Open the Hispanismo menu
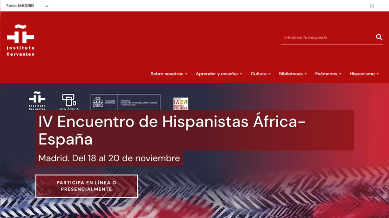Viewport: 389px width, 218px height. 364,74
